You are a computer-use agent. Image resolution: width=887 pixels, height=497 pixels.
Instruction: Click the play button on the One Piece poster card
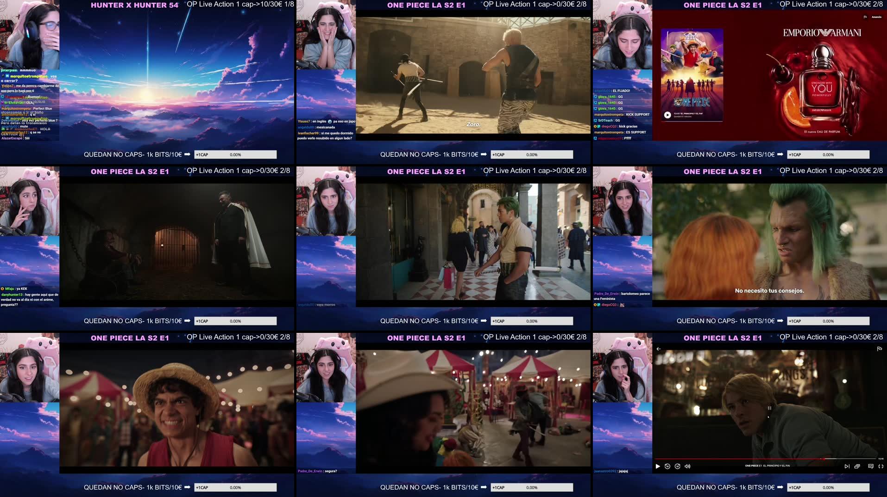tap(667, 115)
